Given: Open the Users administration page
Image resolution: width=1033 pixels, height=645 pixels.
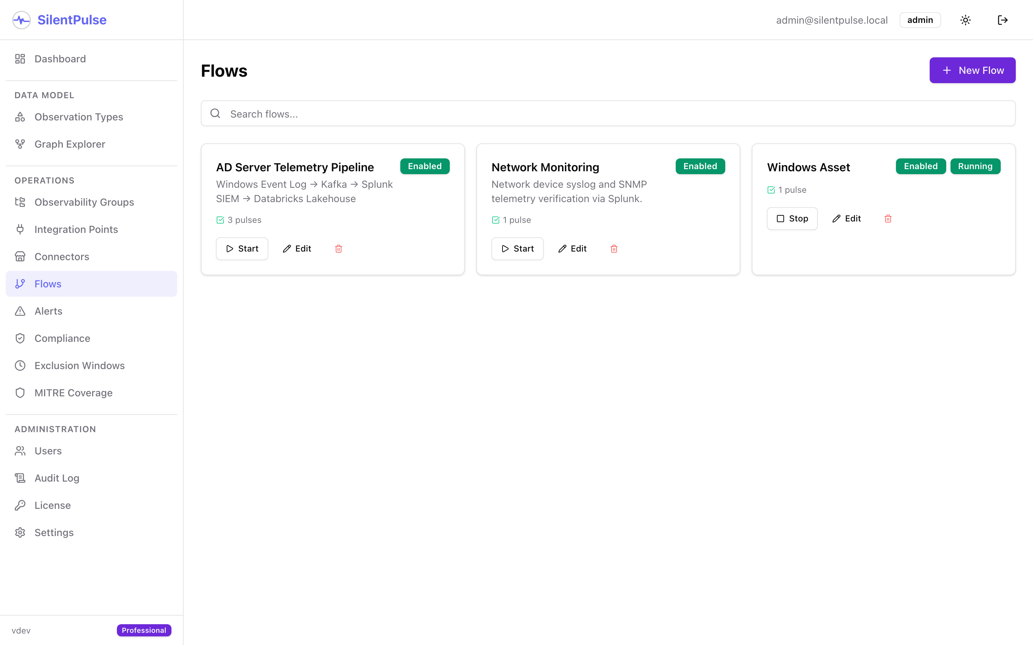Looking at the screenshot, I should point(91,451).
